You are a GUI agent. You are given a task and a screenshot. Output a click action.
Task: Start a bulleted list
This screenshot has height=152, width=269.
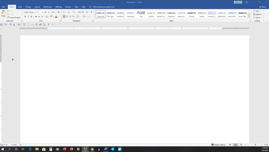(x=64, y=12)
